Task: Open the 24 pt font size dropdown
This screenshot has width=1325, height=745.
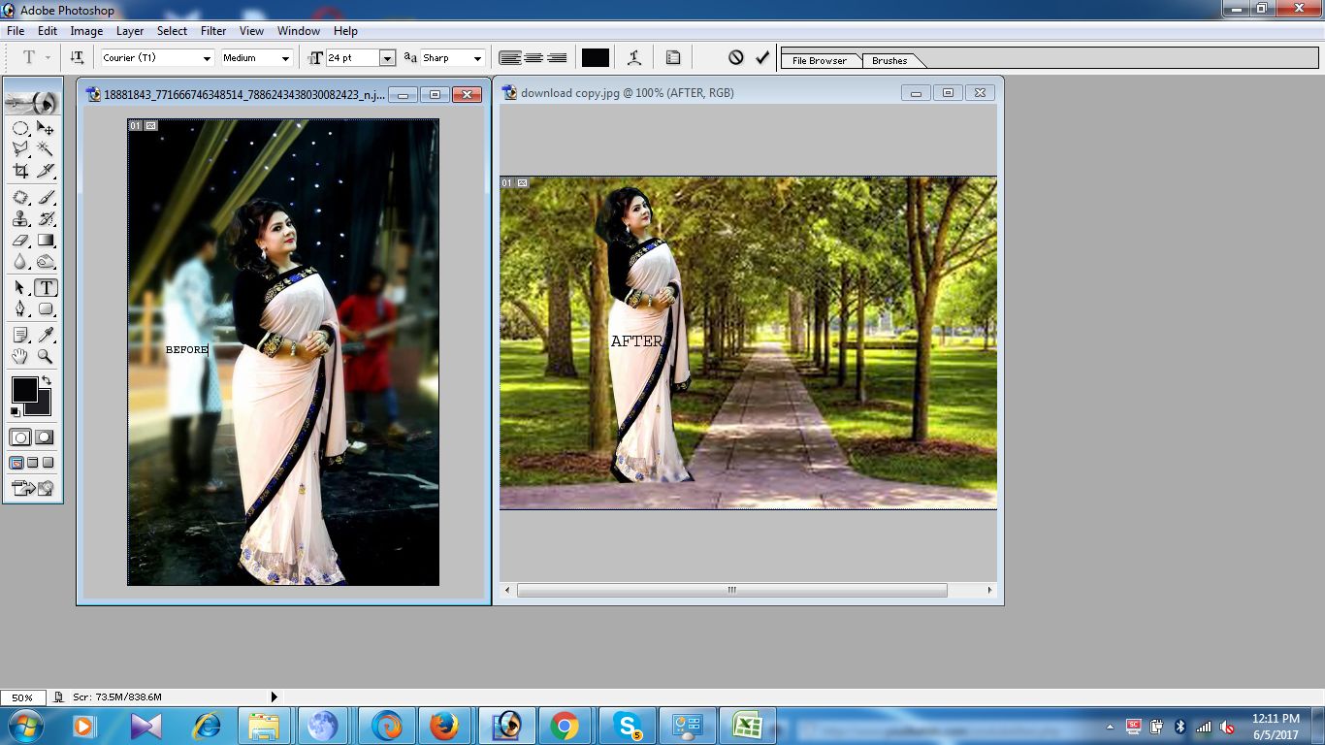Action: 387,57
